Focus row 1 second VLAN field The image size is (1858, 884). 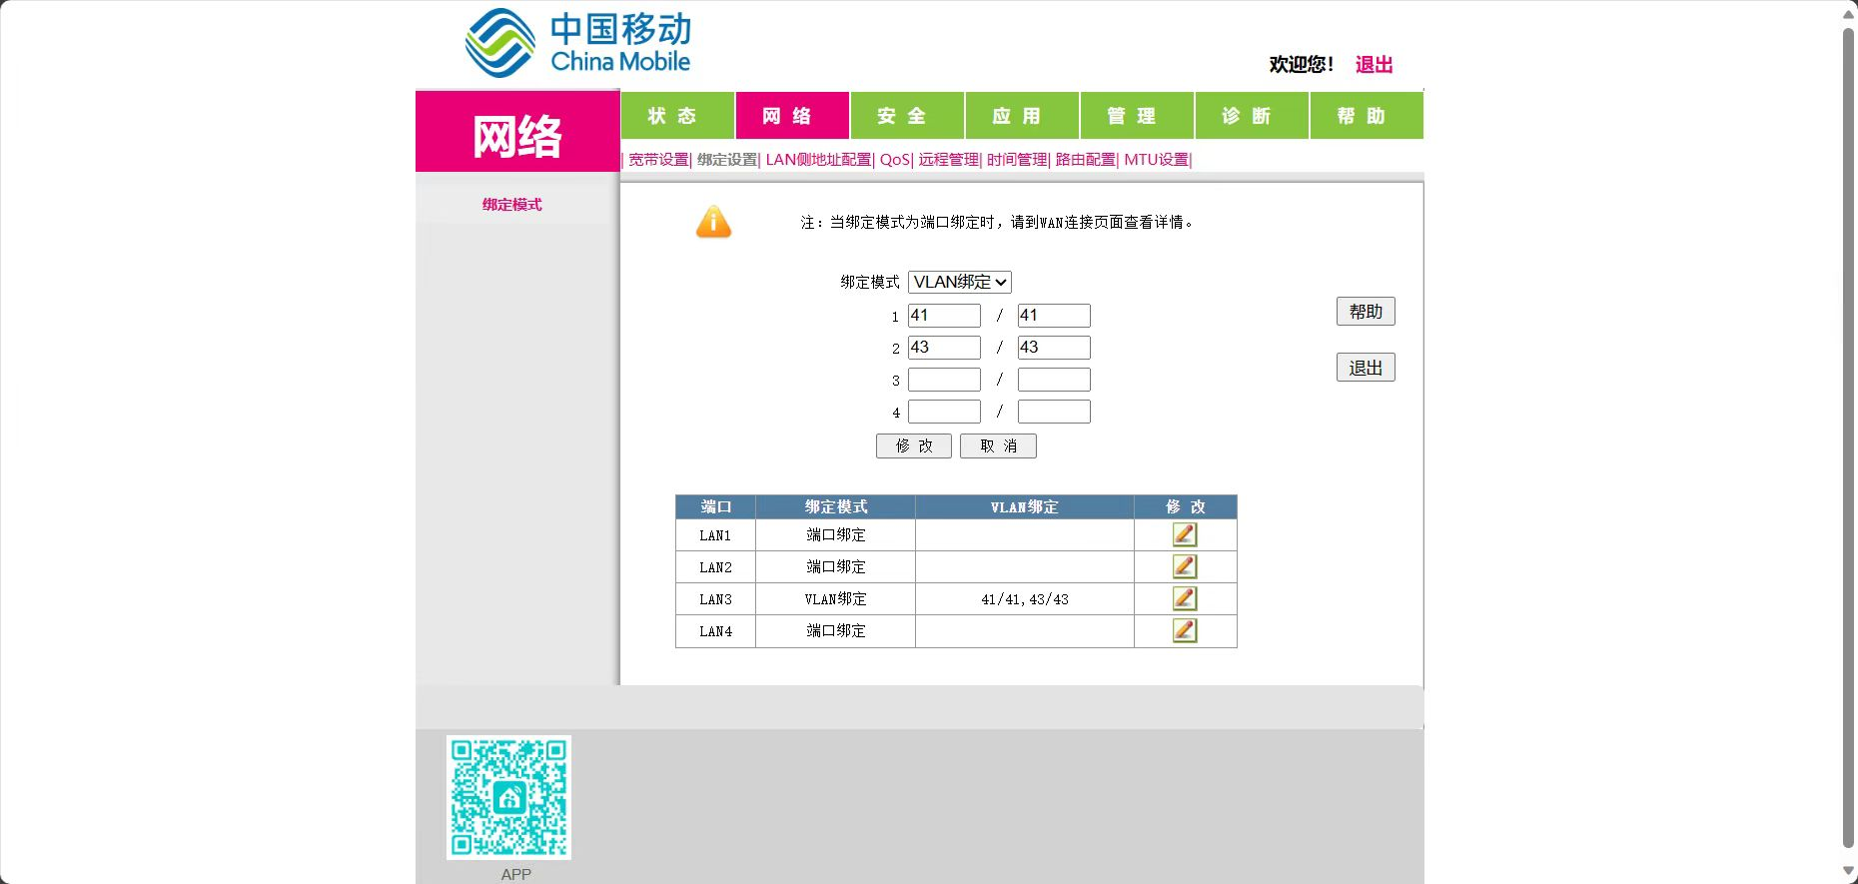[x=1054, y=316]
